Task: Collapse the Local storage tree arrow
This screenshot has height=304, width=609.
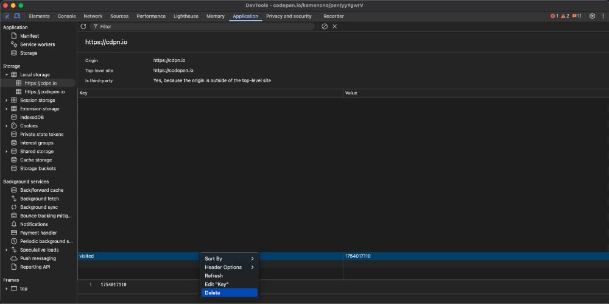Action: 7,75
